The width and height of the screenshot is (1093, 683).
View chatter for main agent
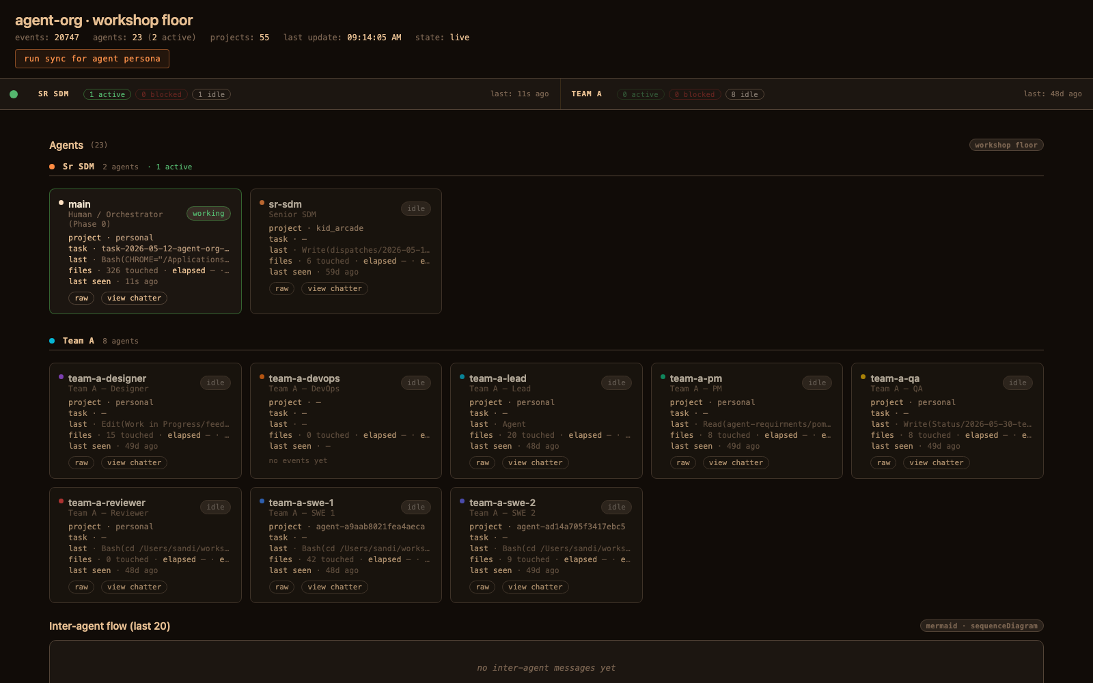point(135,298)
